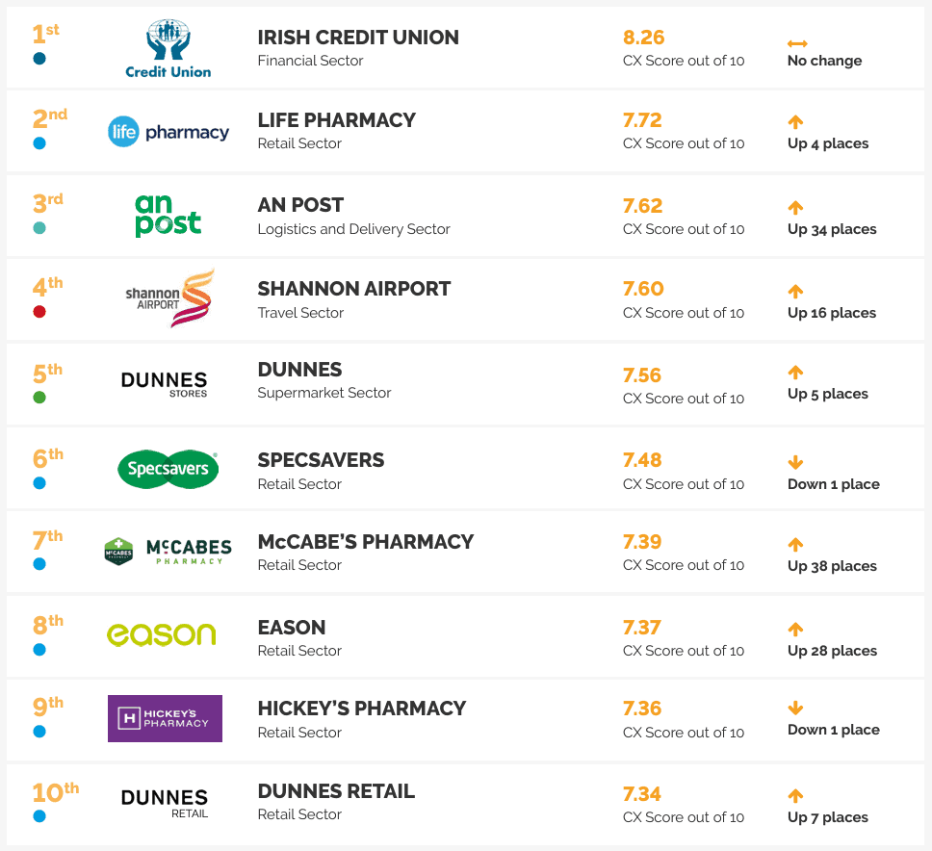The height and width of the screenshot is (851, 932).
Task: Click the 7.72 CX score value
Action: [x=642, y=120]
